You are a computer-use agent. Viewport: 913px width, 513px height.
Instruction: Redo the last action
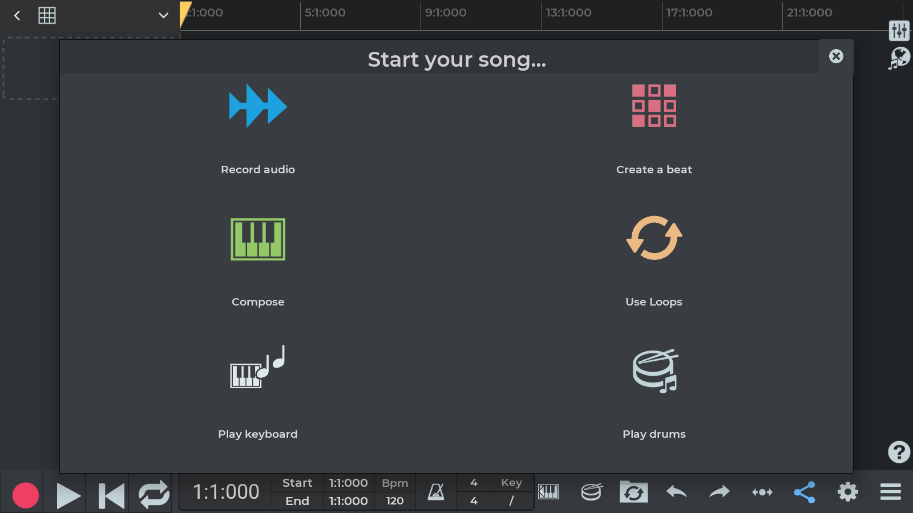click(x=720, y=491)
